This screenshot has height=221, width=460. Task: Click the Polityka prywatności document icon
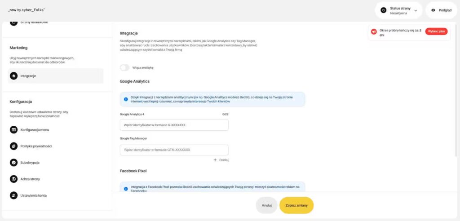pyautogui.click(x=13, y=146)
